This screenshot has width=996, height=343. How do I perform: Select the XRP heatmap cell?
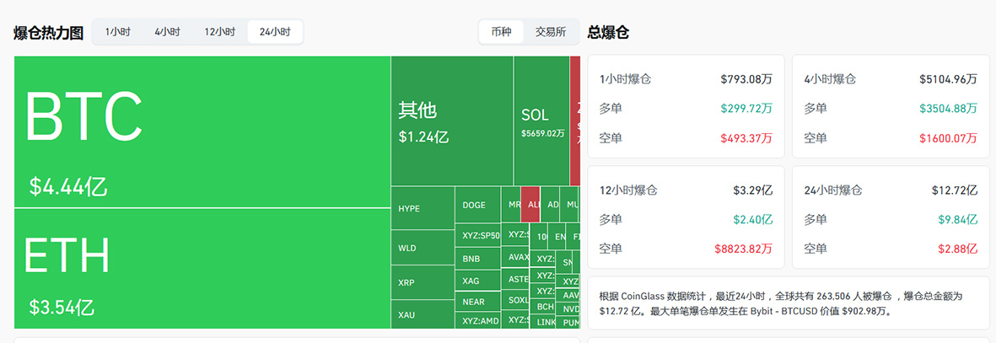[x=423, y=282]
